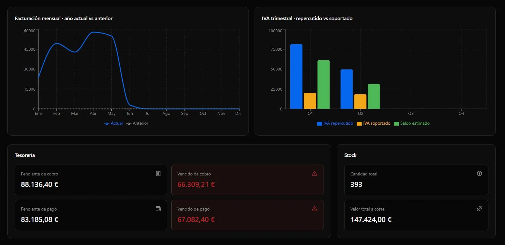Click the Tesorería section heading
The height and width of the screenshot is (245, 505).
pos(25,155)
